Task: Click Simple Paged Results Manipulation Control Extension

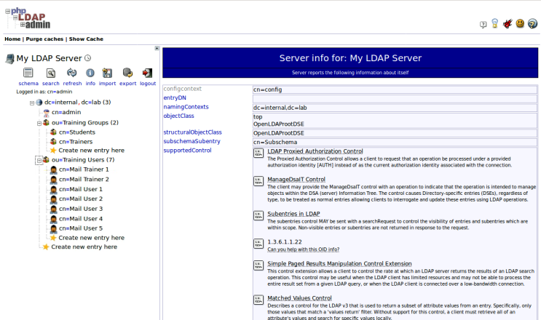Action: point(339,263)
